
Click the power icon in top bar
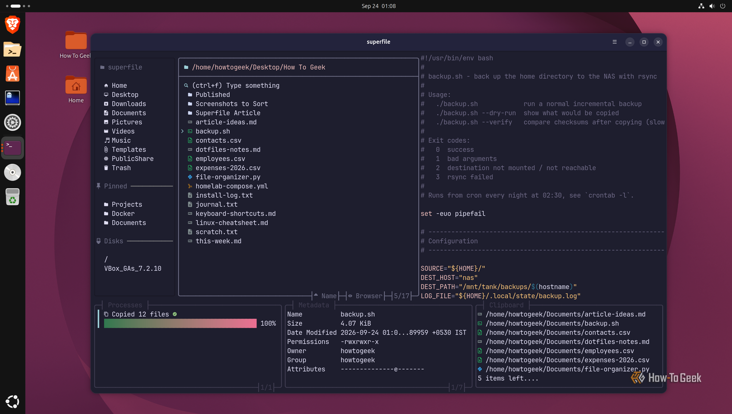723,6
